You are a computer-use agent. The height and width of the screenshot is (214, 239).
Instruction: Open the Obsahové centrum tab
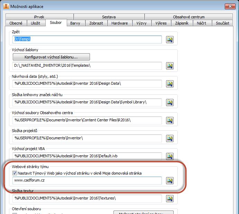point(189,17)
